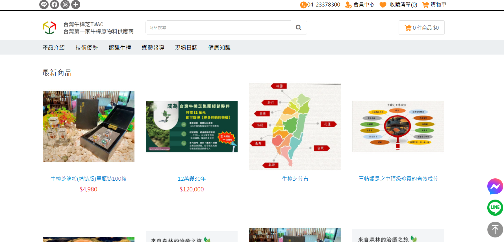Click the 牛樟芝分布 Taiwan map thumbnail
The height and width of the screenshot is (242, 504).
295,126
